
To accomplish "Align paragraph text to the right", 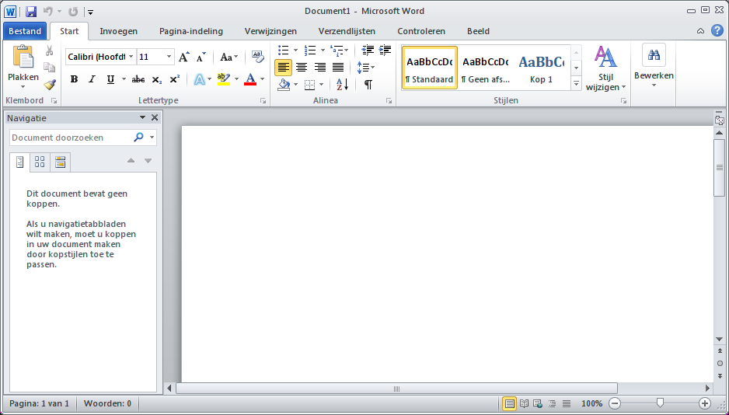I will point(319,68).
